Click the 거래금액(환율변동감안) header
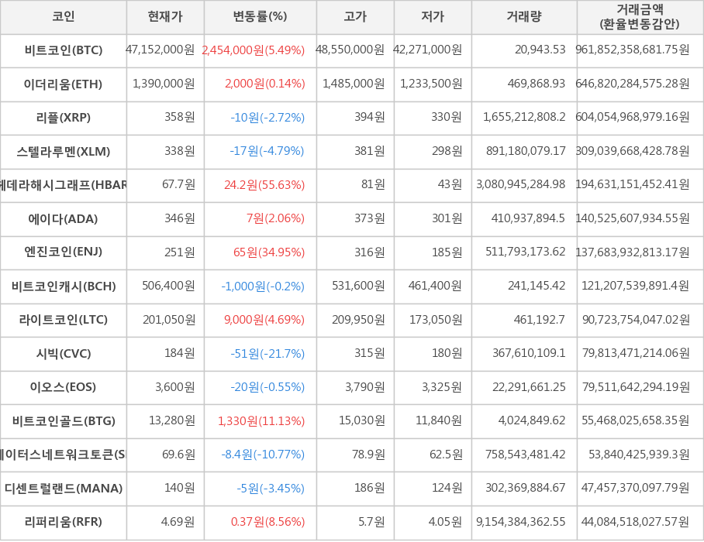This screenshot has width=704, height=542. [640, 16]
